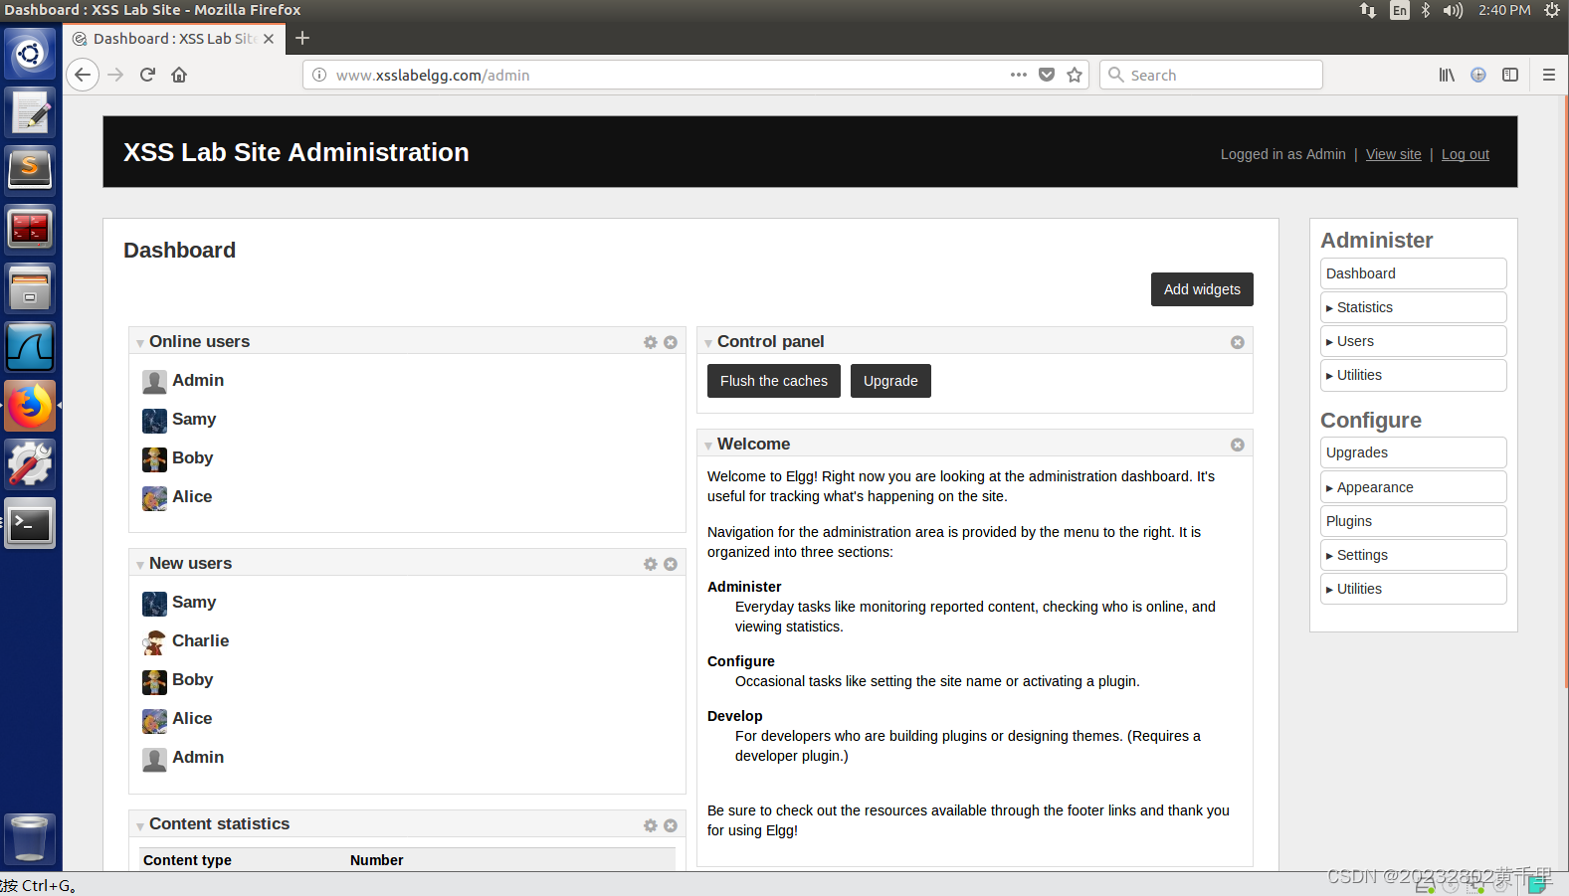Remove the Online users widget
Screen dimensions: 1569x896
tap(671, 342)
